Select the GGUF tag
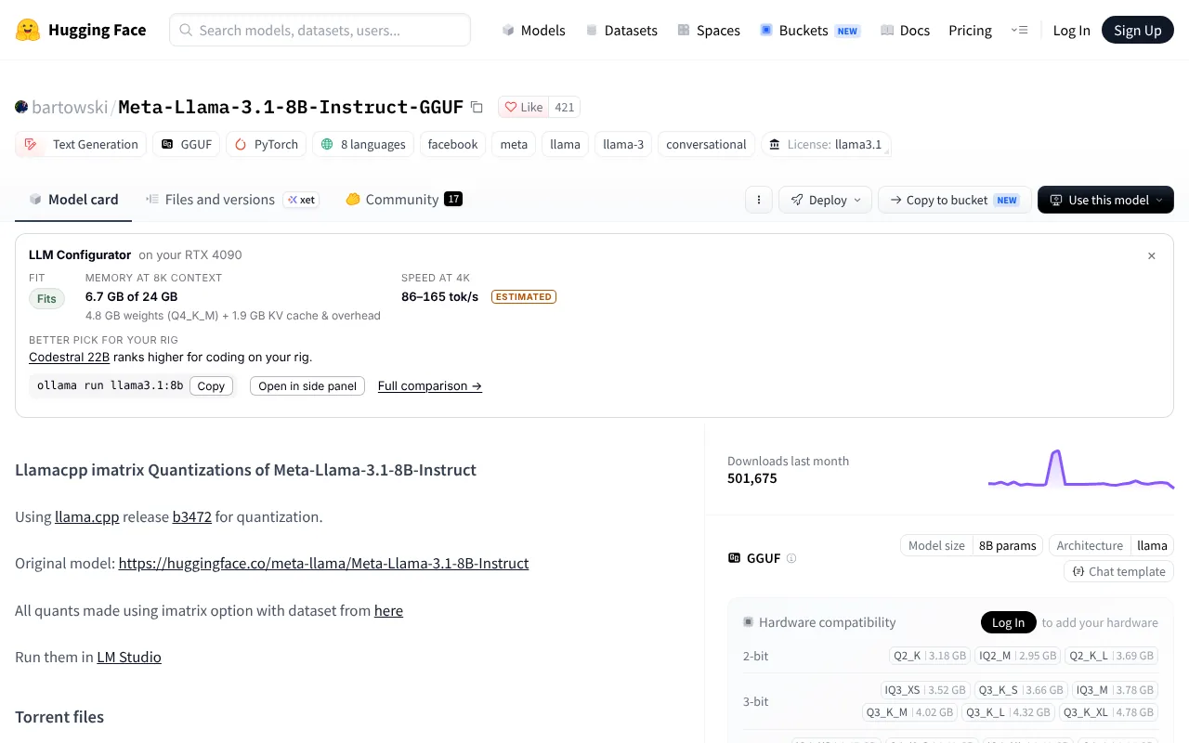Screen dimensions: 1189x743 coord(186,144)
